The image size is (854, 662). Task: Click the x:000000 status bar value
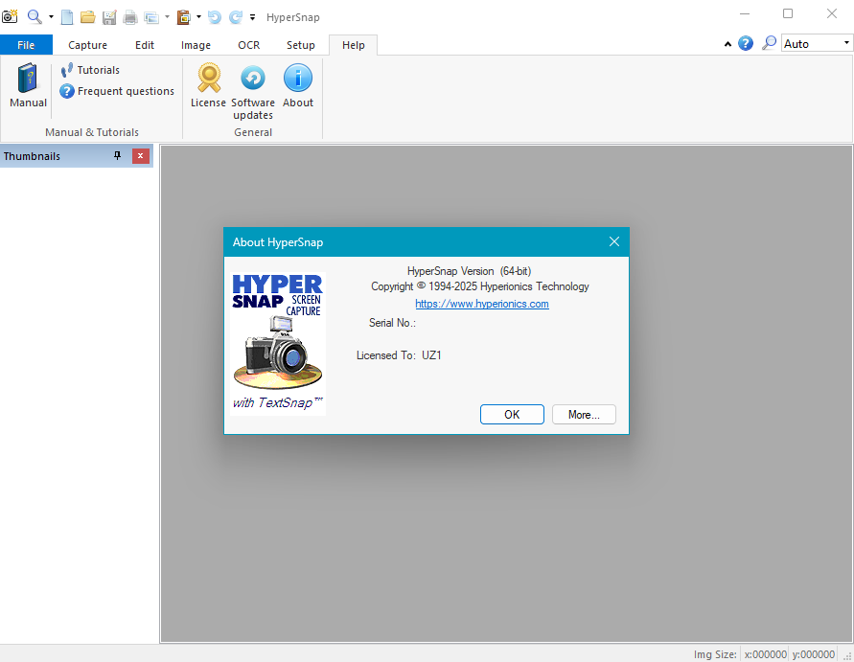coord(765,654)
